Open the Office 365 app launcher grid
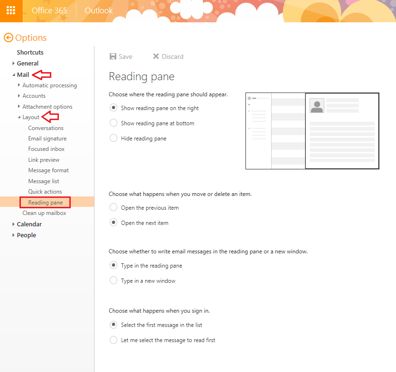 (x=11, y=10)
